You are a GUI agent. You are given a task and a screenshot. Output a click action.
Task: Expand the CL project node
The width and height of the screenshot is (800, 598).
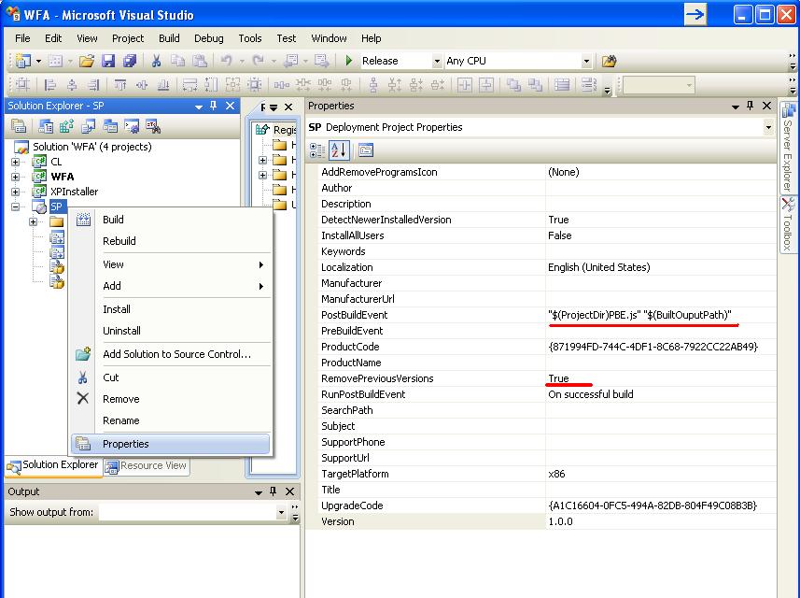(x=15, y=162)
